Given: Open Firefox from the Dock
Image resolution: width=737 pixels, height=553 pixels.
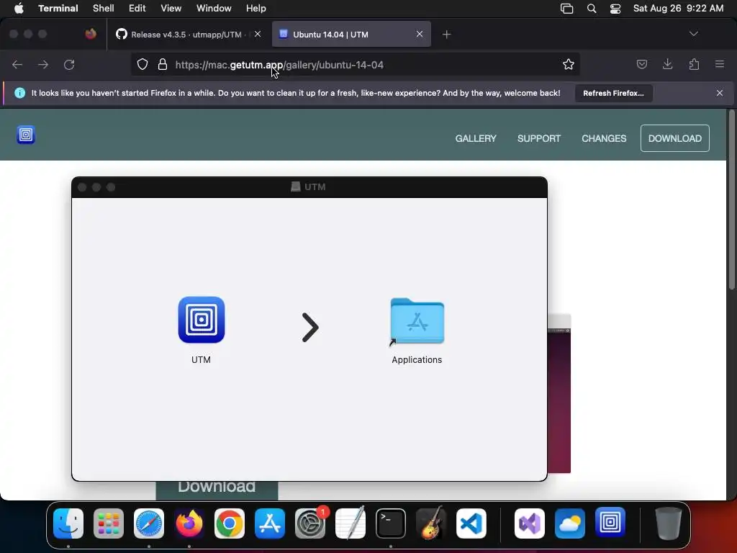Looking at the screenshot, I should (x=189, y=523).
